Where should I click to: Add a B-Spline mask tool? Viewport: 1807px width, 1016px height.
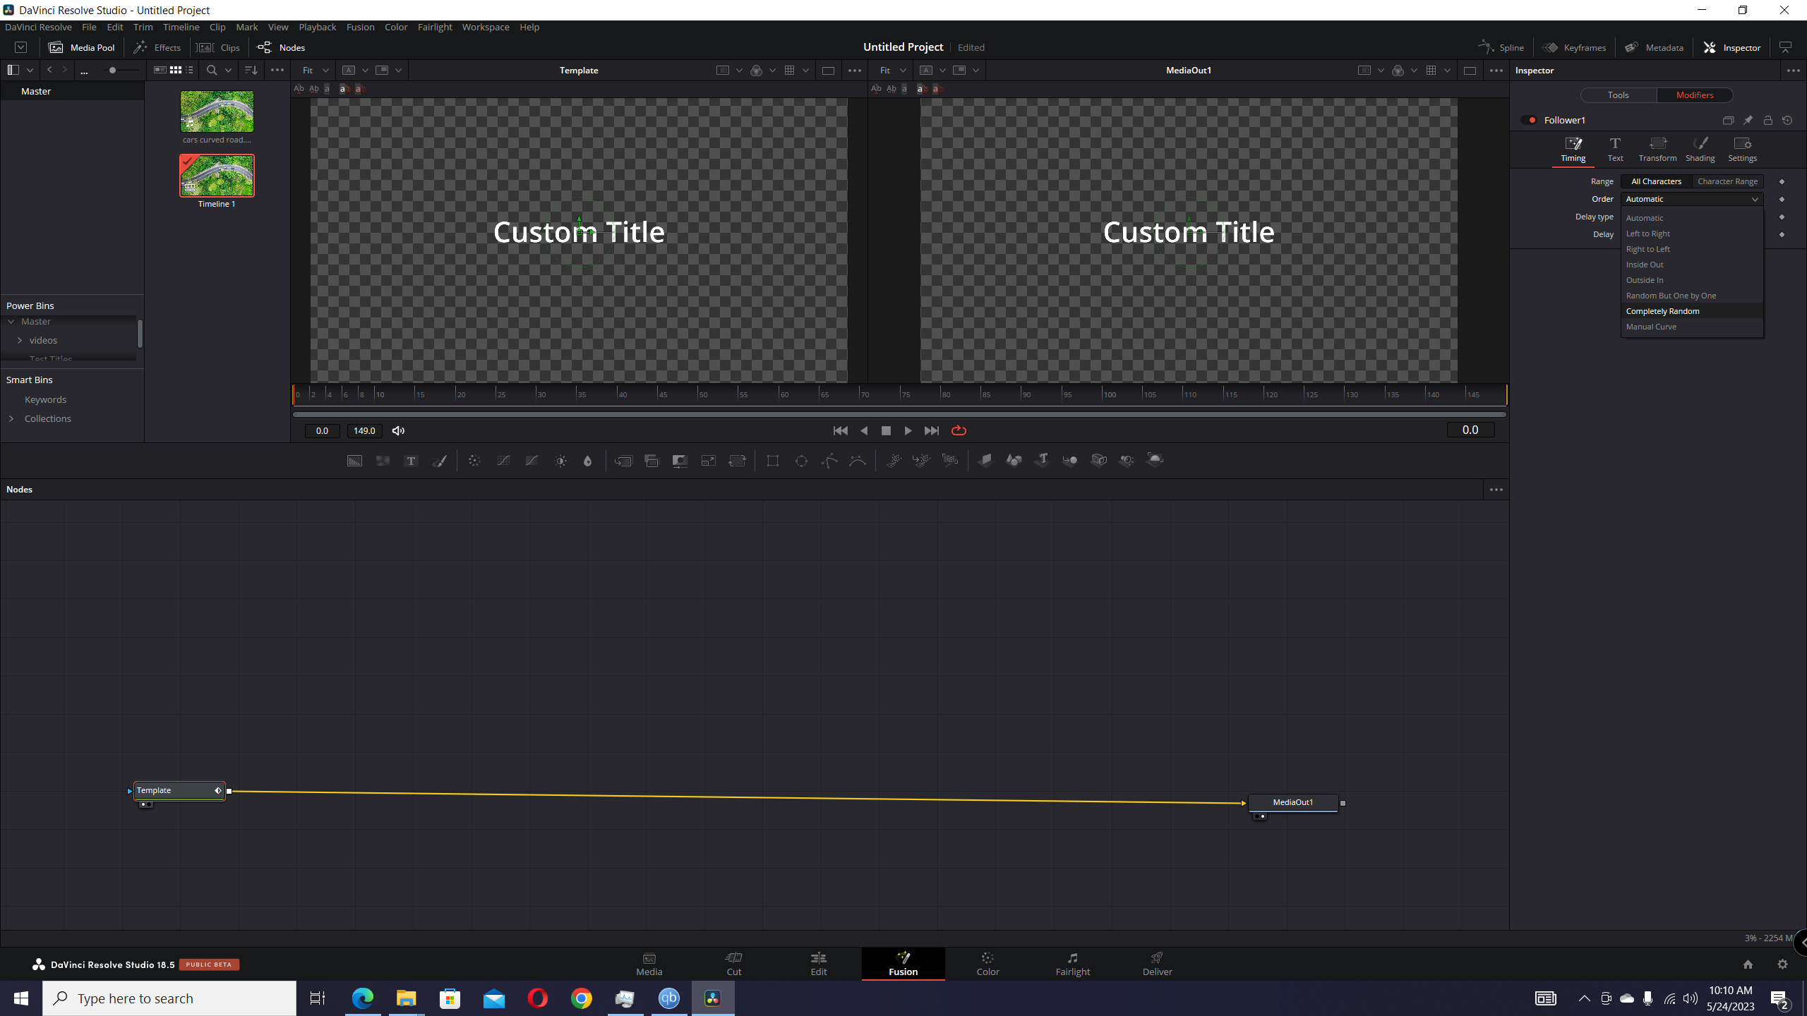point(858,461)
